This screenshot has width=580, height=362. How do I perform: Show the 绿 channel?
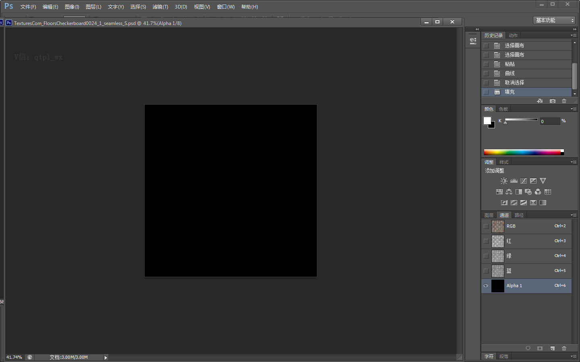[486, 256]
